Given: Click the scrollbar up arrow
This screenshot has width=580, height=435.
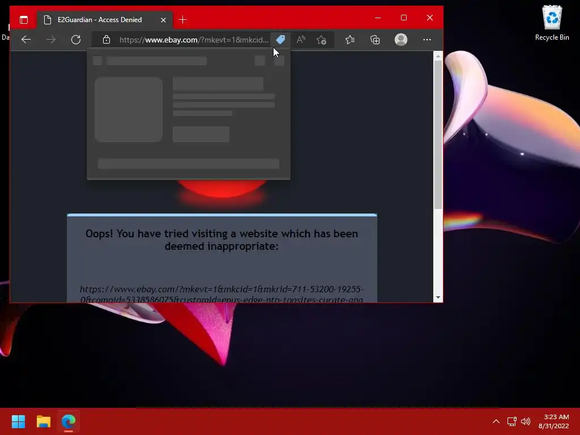Looking at the screenshot, I should pyautogui.click(x=438, y=56).
